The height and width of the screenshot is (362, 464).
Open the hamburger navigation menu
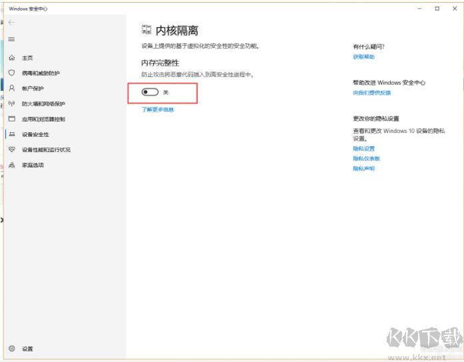(x=11, y=39)
